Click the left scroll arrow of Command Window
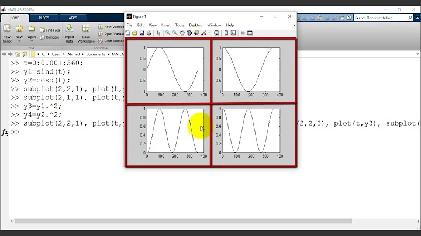 (x=12, y=221)
